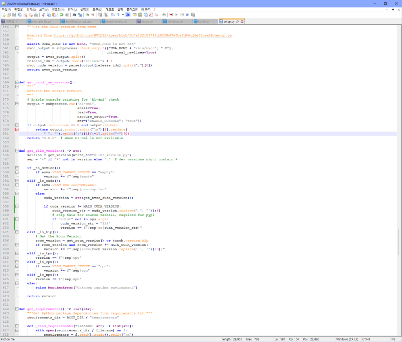Image resolution: width=402 pixels, height=342 pixels.
Task: Open the tab list dropdown arrow at top right
Action: [393, 9]
